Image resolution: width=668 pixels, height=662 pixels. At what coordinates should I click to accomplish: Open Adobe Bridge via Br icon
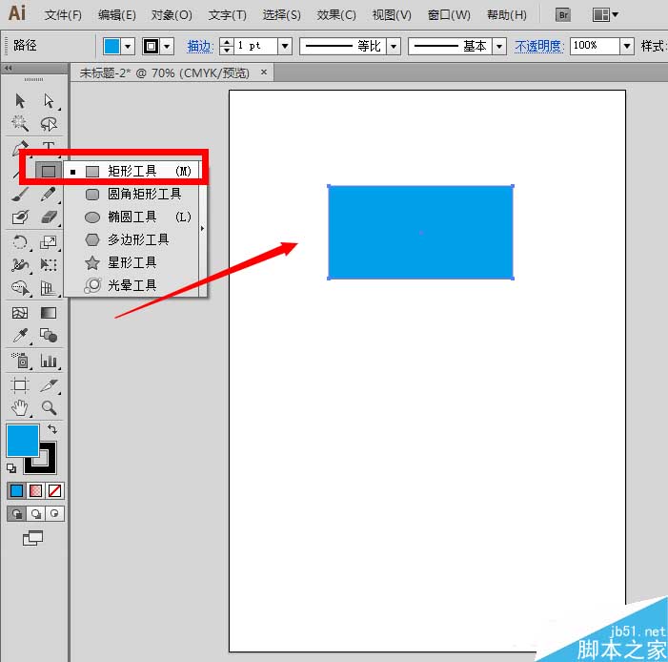pos(563,15)
